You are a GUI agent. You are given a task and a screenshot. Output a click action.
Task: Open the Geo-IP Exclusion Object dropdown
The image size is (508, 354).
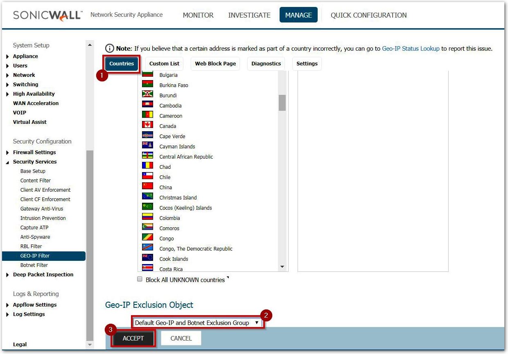coord(197,323)
